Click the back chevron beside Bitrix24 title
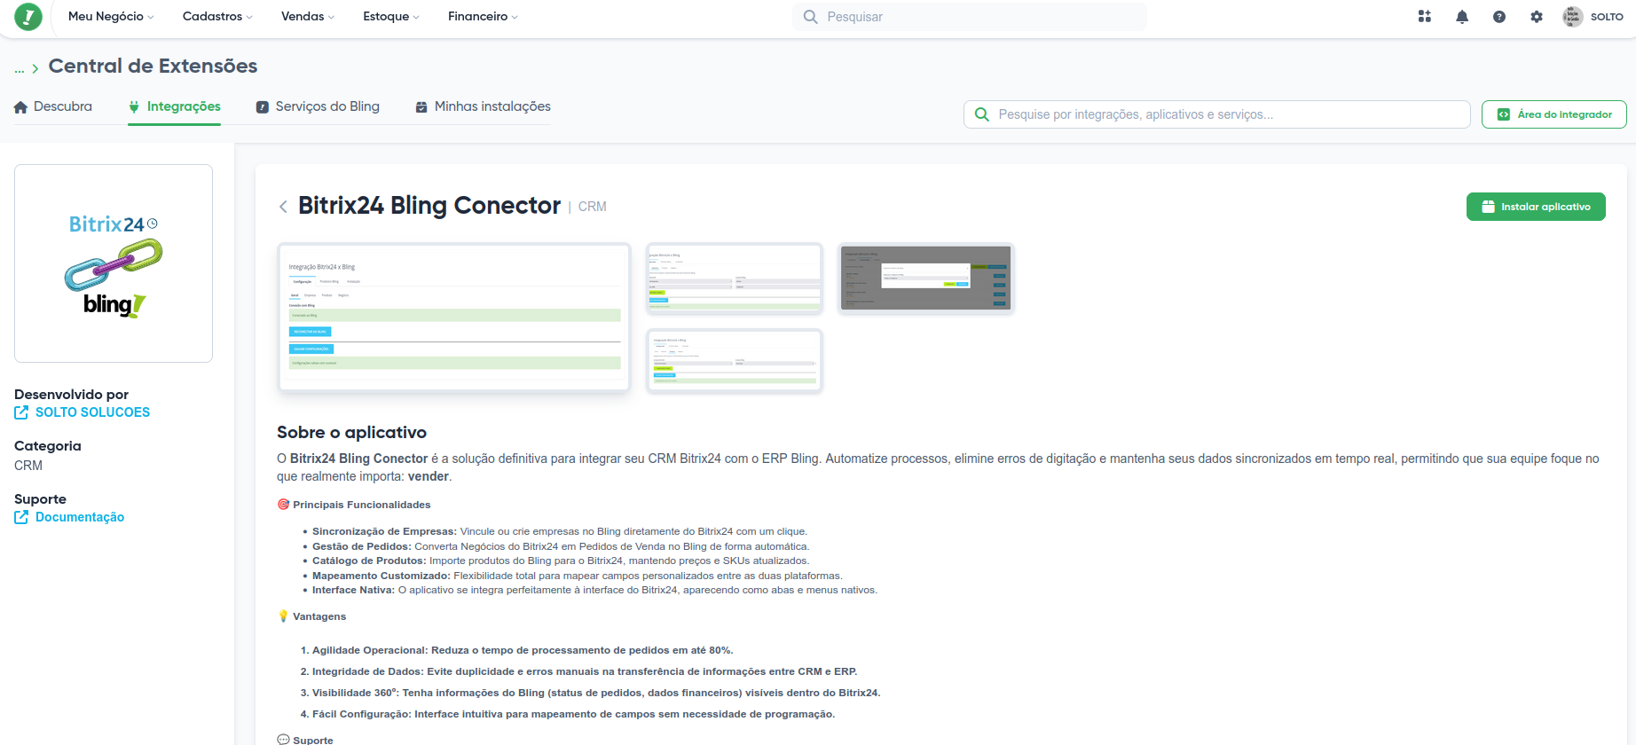This screenshot has width=1636, height=745. (x=283, y=207)
